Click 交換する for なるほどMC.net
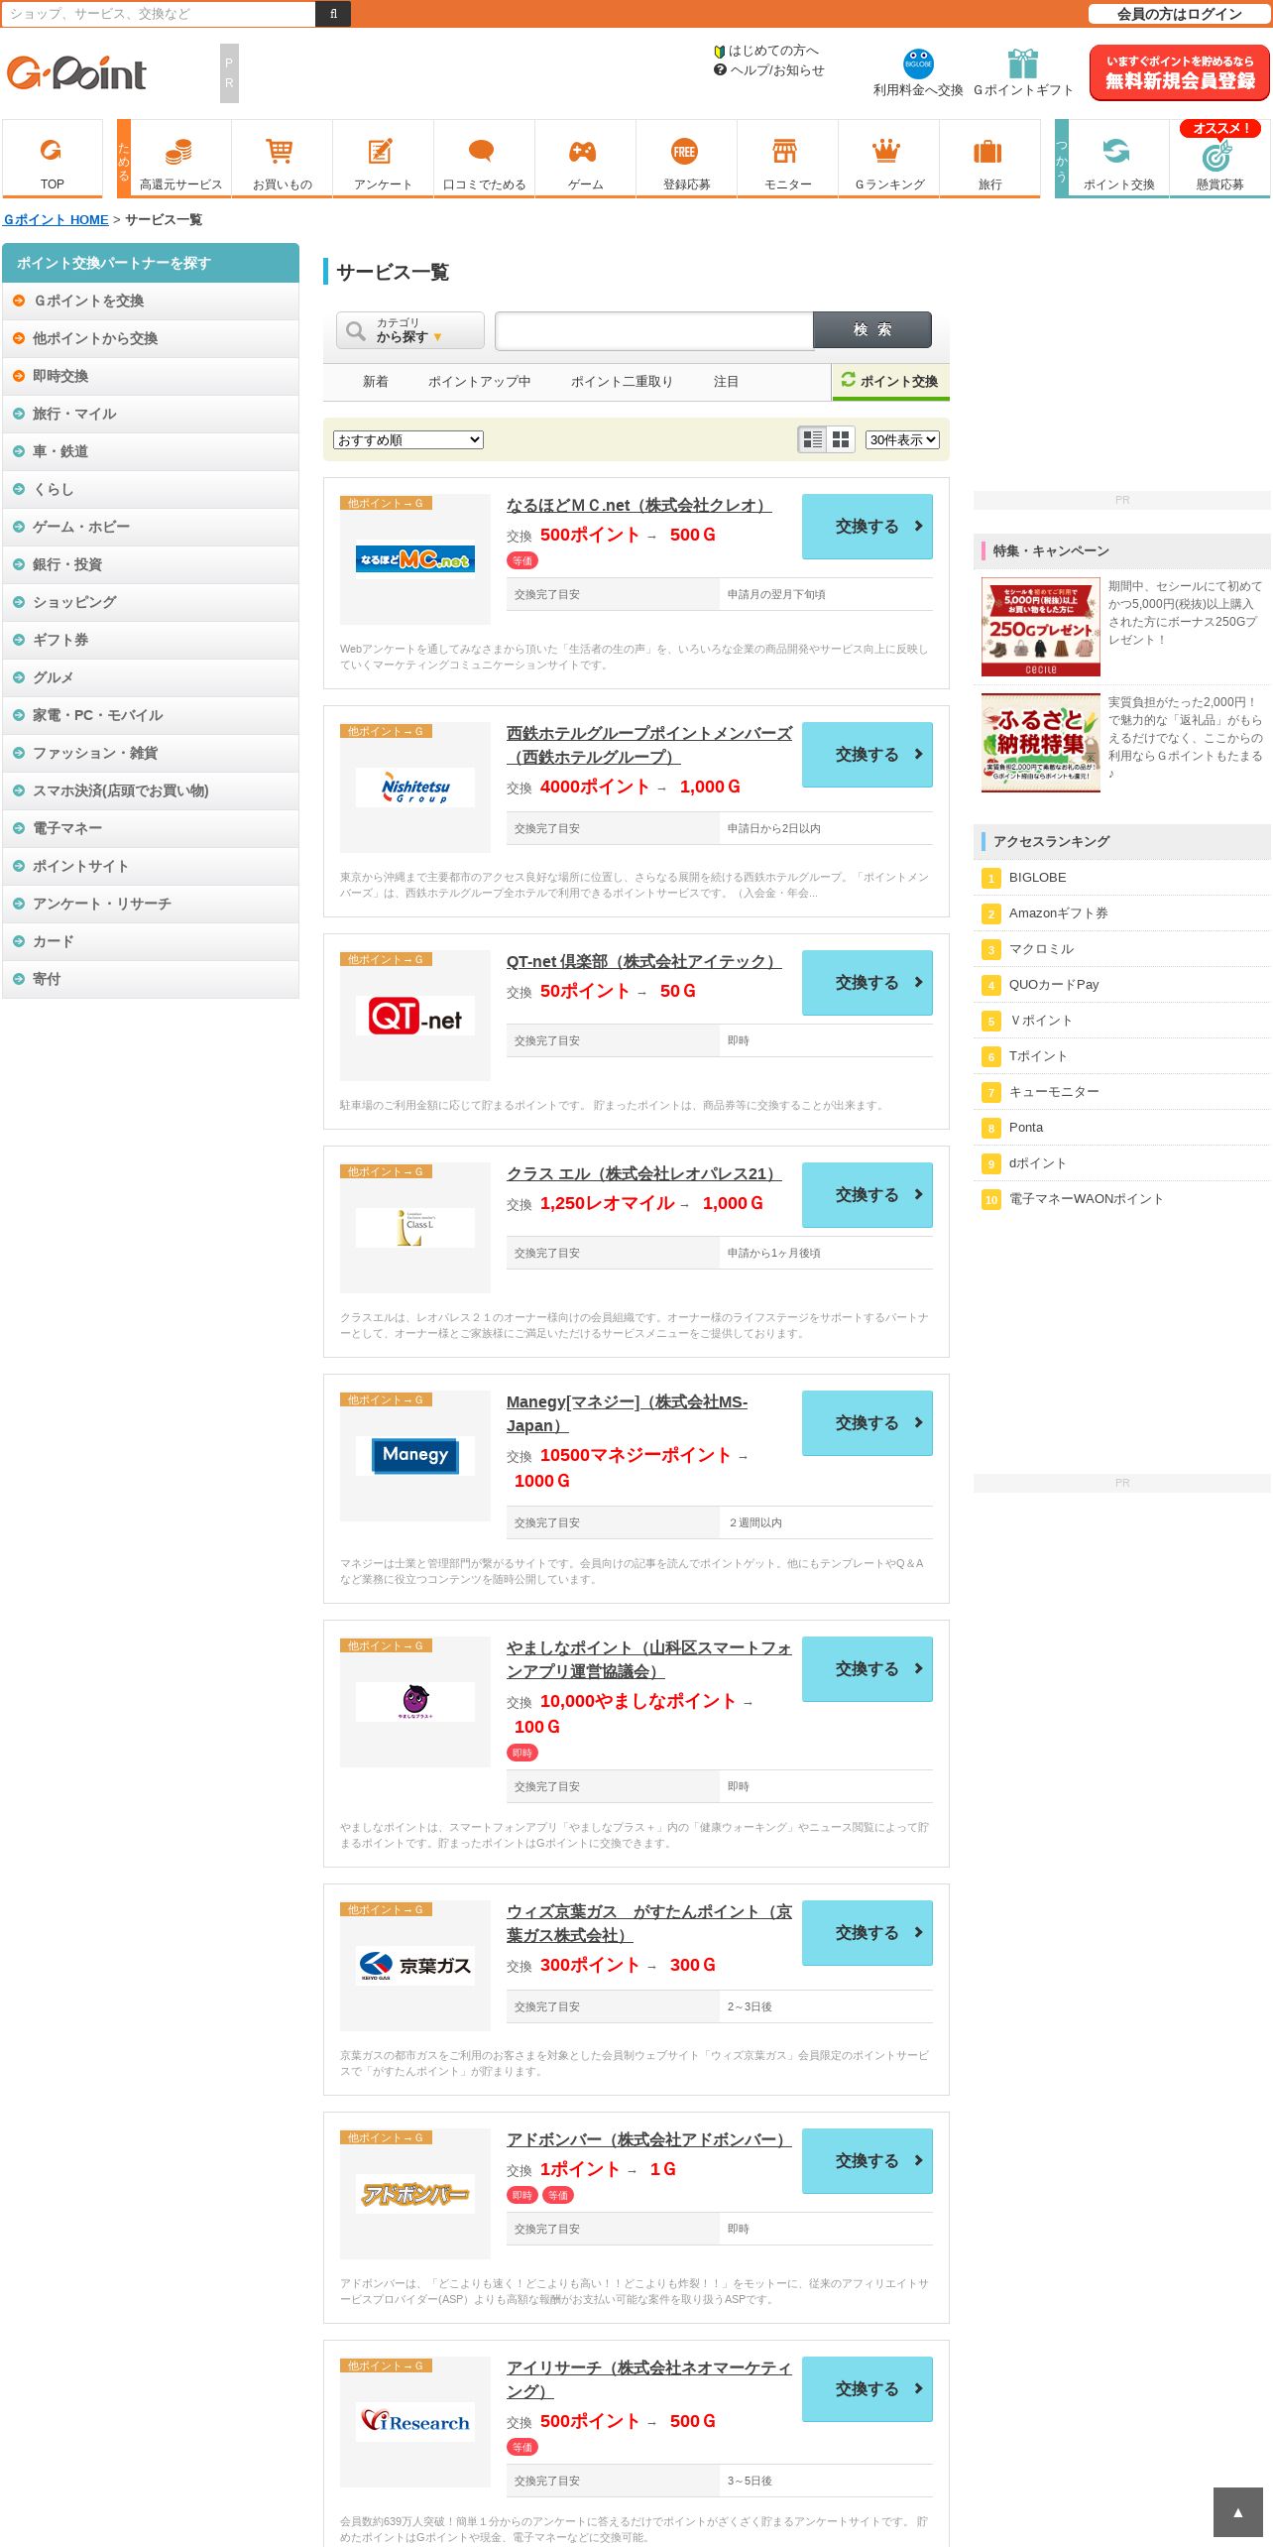1273x2547 pixels. click(868, 527)
